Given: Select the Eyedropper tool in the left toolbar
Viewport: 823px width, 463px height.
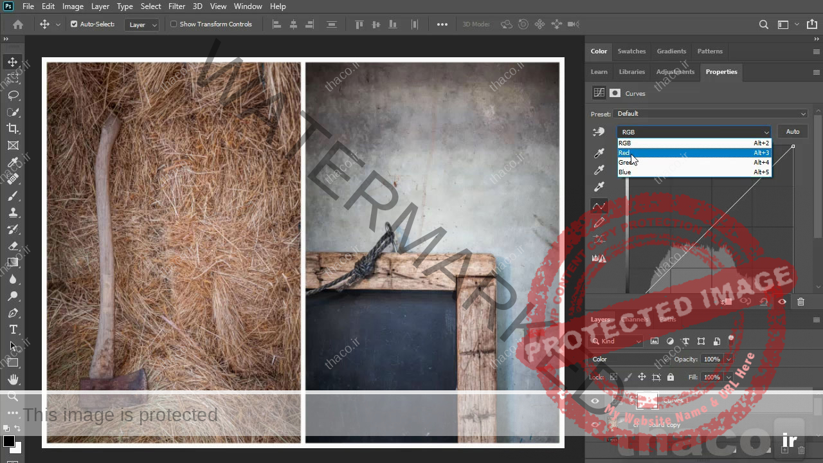Looking at the screenshot, I should [13, 162].
